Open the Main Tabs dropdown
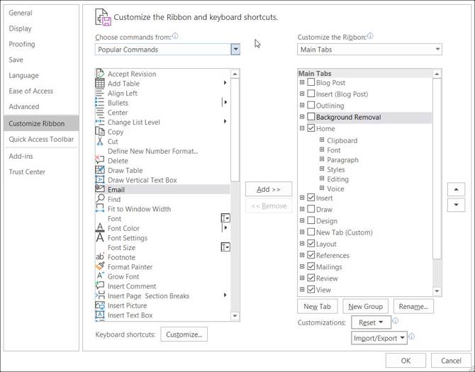The image size is (475, 372). coord(437,50)
